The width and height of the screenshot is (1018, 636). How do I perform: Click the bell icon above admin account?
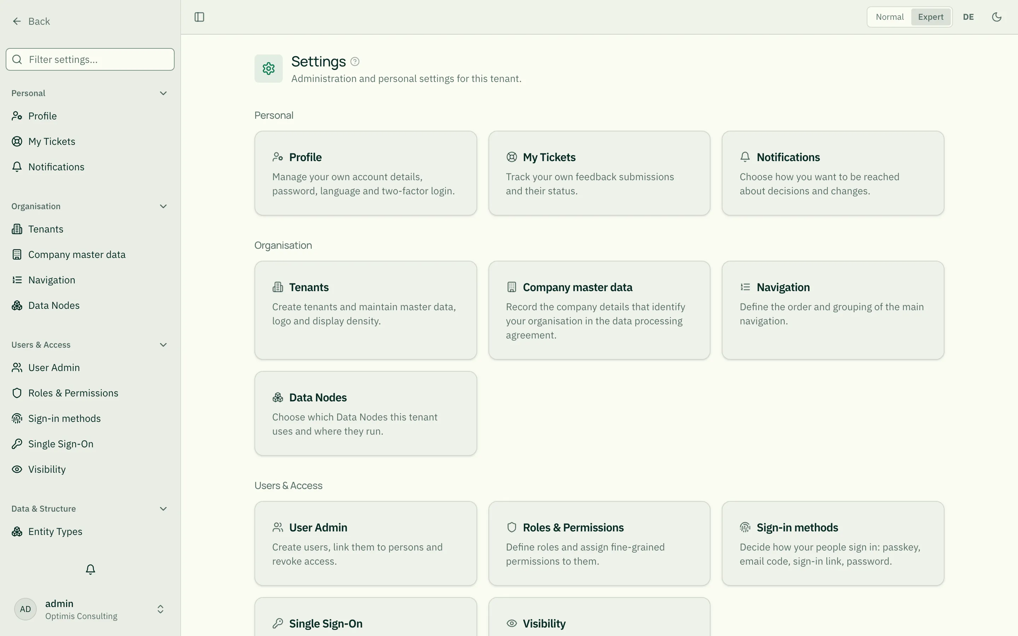coord(90,569)
